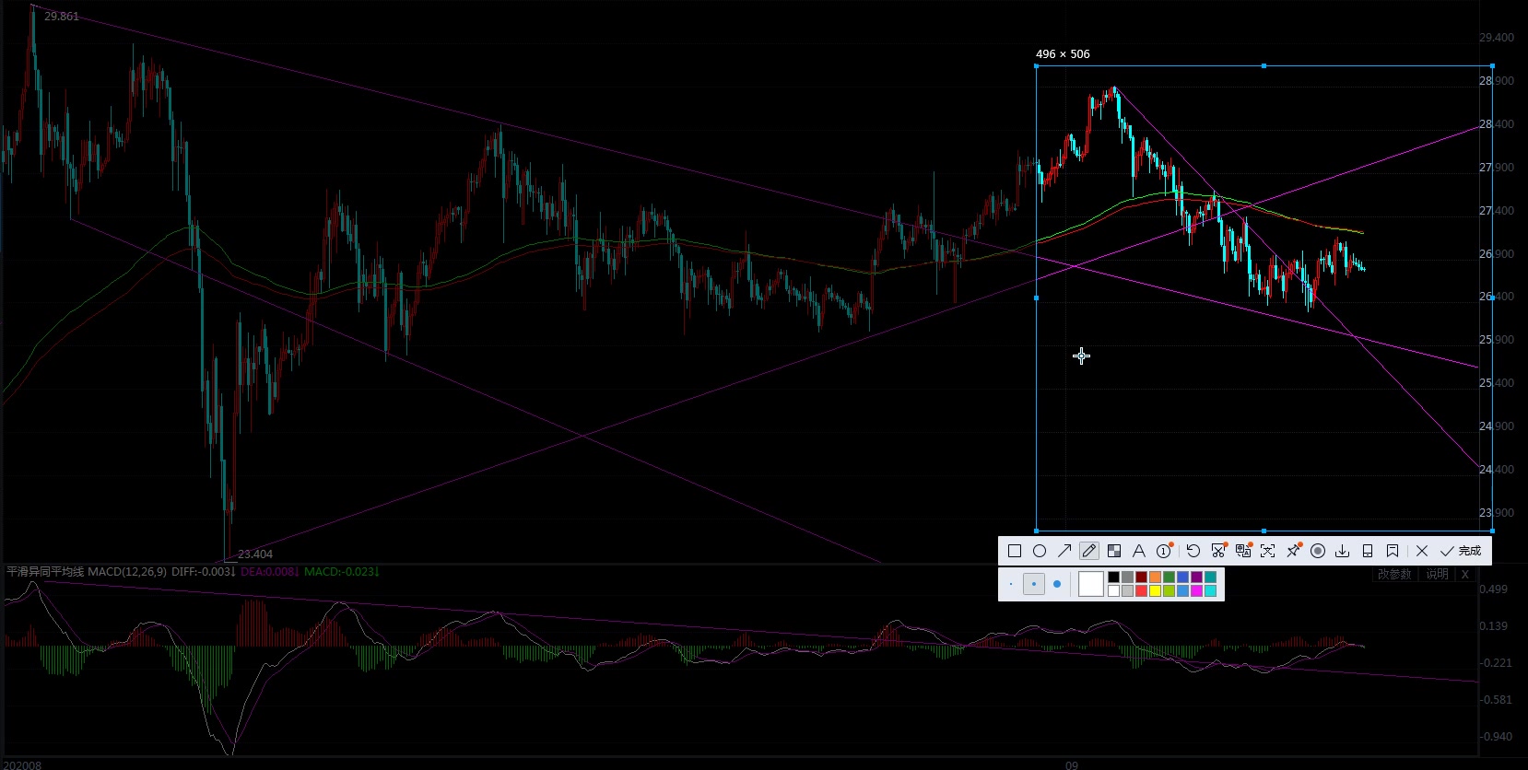Click the 0.499 MACD axis label
The image size is (1528, 770).
click(x=1494, y=589)
